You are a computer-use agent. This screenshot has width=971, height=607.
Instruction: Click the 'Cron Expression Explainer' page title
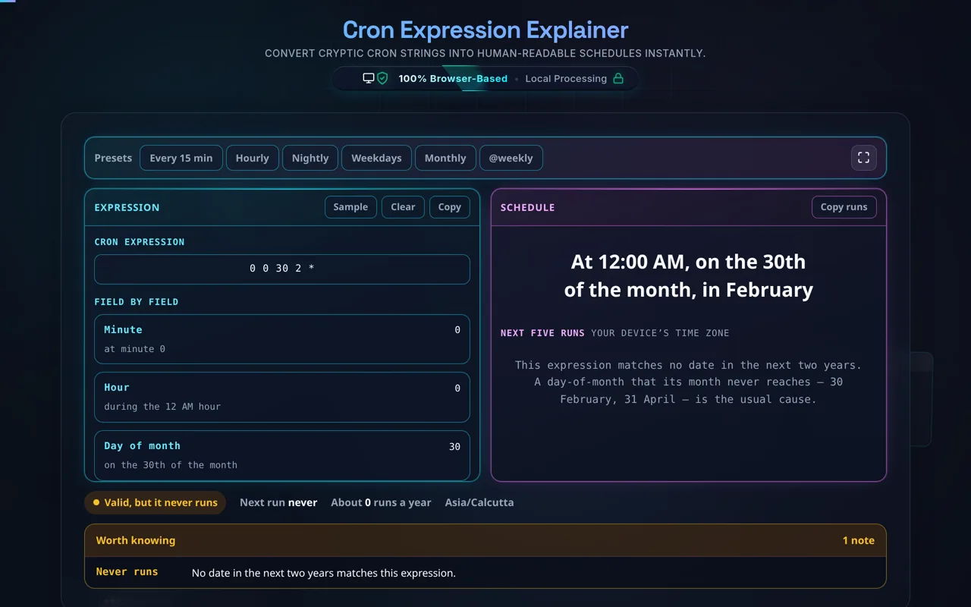(485, 30)
